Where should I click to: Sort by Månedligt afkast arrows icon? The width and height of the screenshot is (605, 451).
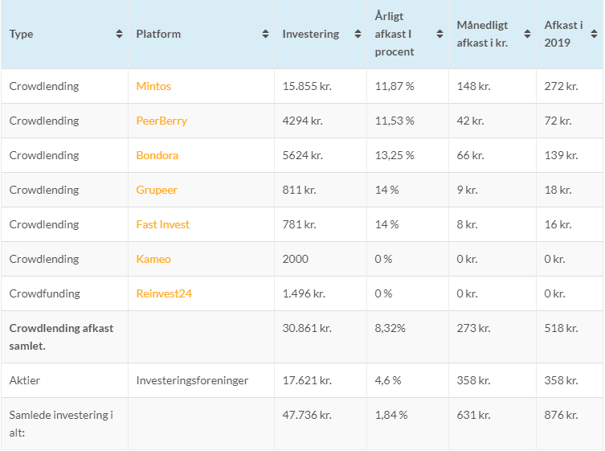527,34
